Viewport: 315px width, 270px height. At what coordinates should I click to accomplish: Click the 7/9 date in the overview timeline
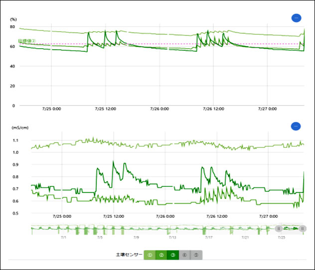(x=136, y=237)
